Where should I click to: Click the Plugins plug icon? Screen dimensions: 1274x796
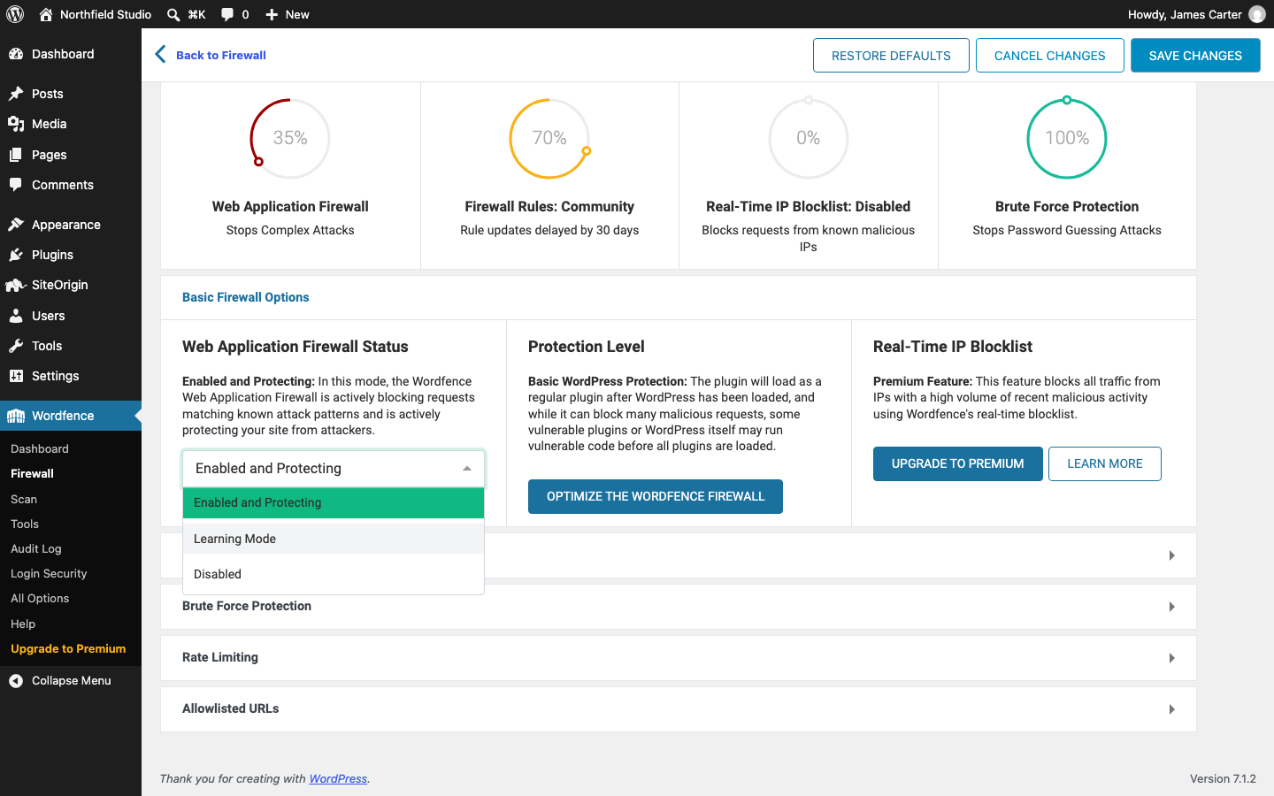16,255
